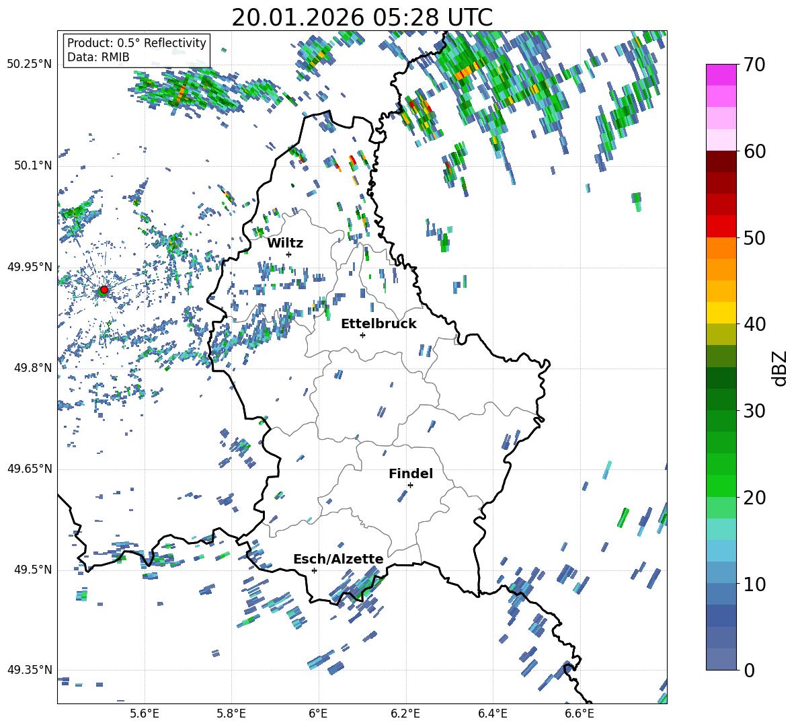Screen dimensions: 796x727
Task: Click the 10 colorbar tick label
Action: pos(754,584)
